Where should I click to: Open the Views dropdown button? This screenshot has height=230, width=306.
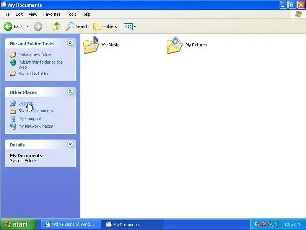(130, 26)
